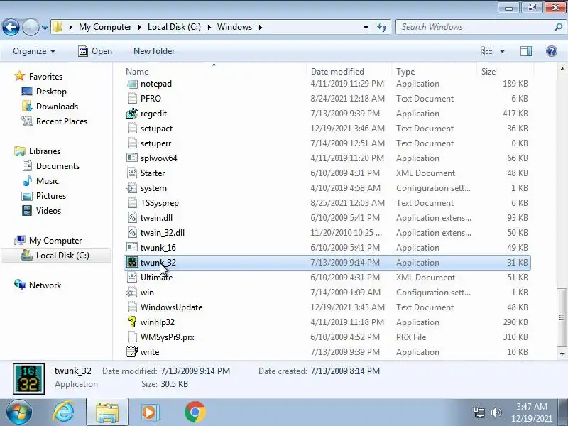Select Favorites in the navigation pane
Screen dimensions: 568x426
[x=45, y=77]
